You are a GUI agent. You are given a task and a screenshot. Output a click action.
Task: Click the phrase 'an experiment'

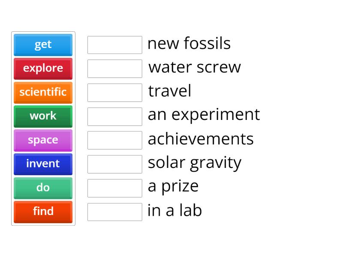coord(203,114)
